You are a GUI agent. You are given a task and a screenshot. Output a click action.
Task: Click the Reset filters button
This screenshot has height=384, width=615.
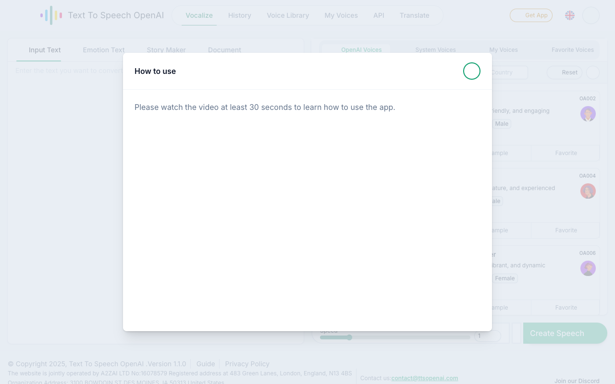[x=565, y=72]
